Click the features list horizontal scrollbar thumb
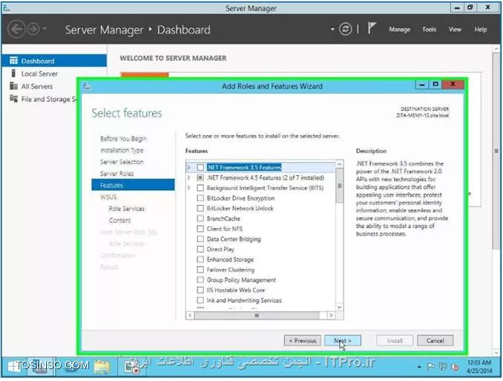503x381 pixels. pyautogui.click(x=257, y=316)
